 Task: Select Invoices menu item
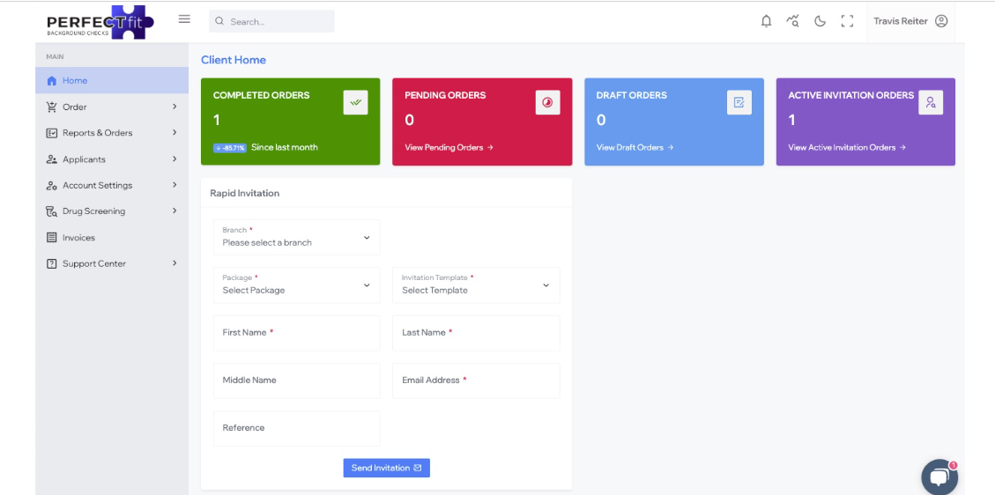click(x=112, y=238)
